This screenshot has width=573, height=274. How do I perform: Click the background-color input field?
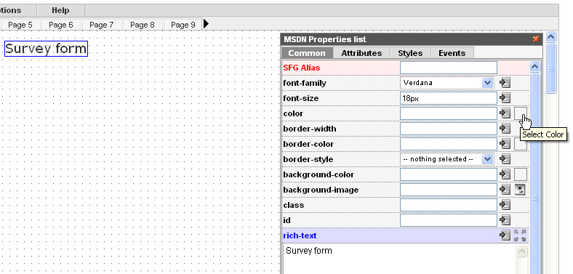coord(449,174)
